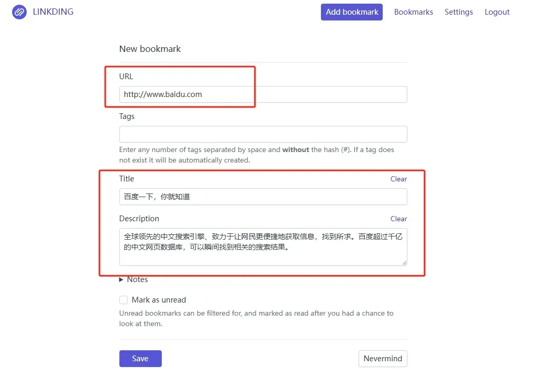Clear the Title field via Clear link

[x=398, y=179]
